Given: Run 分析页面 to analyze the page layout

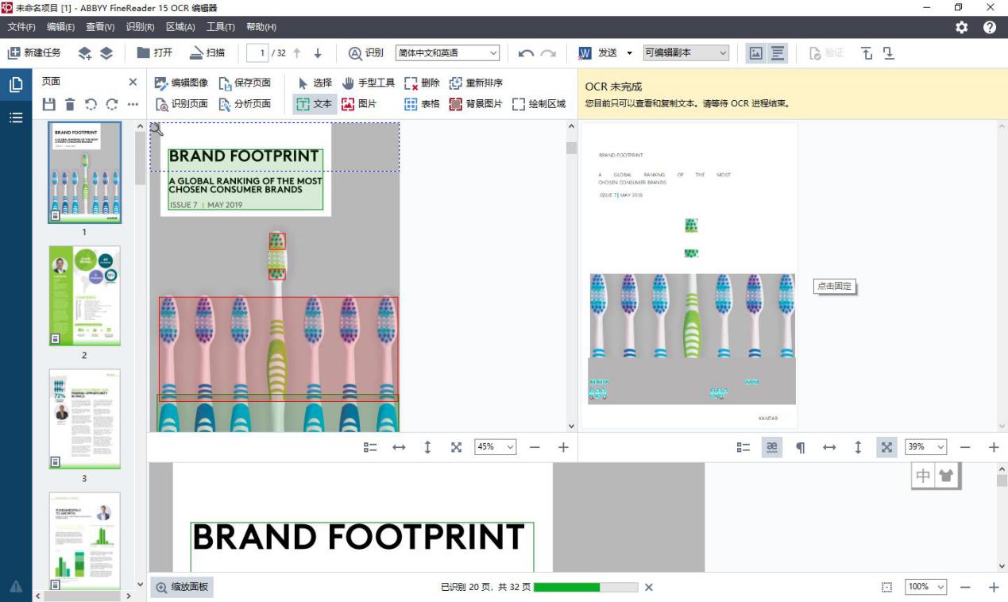Looking at the screenshot, I should tap(247, 104).
